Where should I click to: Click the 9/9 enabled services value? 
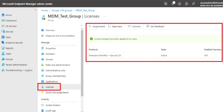pyautogui.click(x=206, y=56)
